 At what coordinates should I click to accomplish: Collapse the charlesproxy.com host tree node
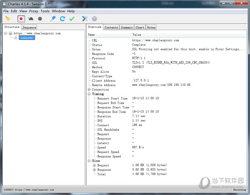coord(5,33)
